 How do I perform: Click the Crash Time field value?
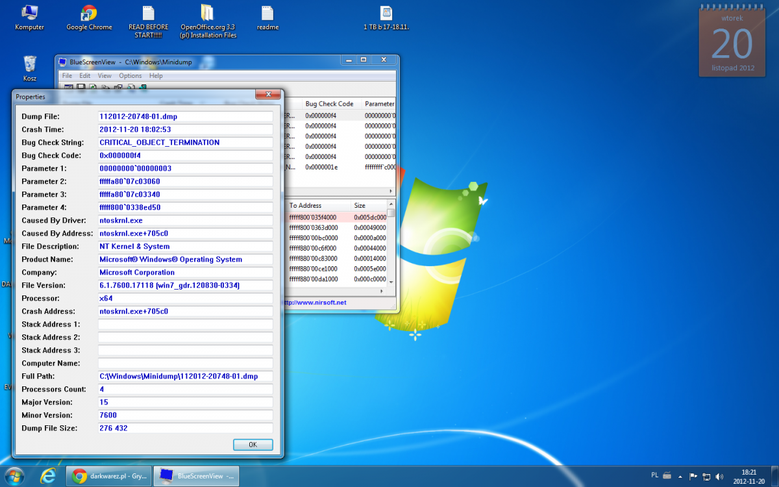pyautogui.click(x=186, y=129)
